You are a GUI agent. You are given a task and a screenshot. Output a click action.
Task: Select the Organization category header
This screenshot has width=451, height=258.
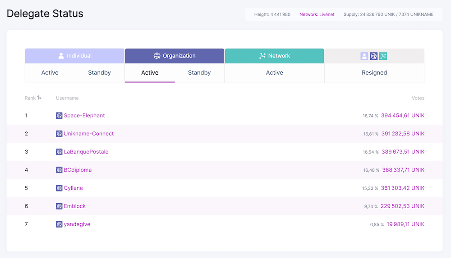(175, 56)
